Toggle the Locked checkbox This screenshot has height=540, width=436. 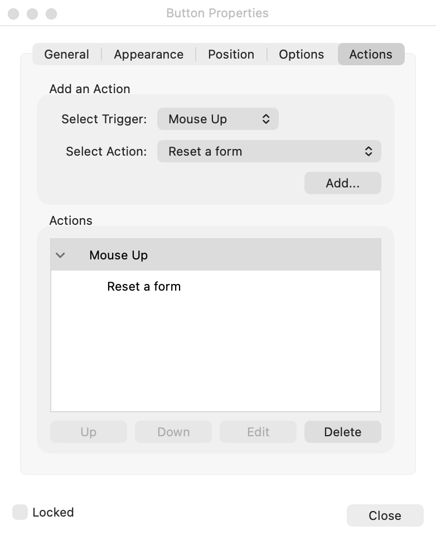point(20,512)
